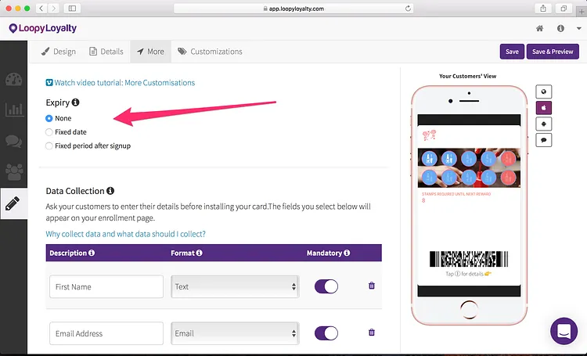Open the live chat support widget
This screenshot has width=587, height=356.
(x=564, y=331)
